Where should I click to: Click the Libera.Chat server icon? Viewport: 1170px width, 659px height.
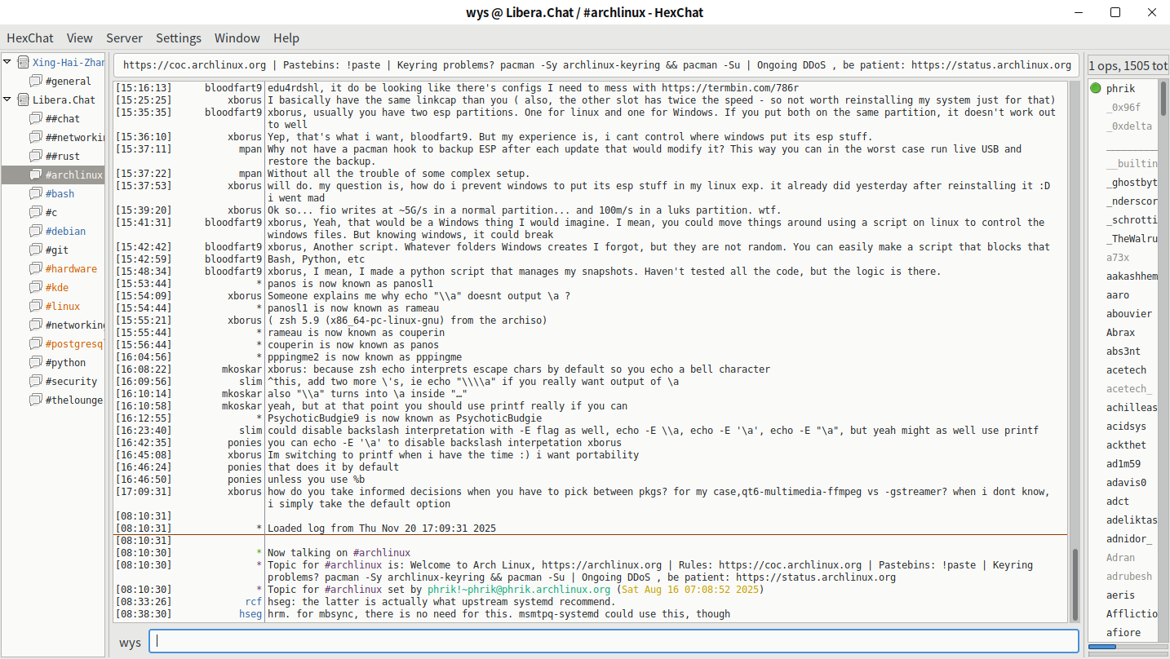22,100
